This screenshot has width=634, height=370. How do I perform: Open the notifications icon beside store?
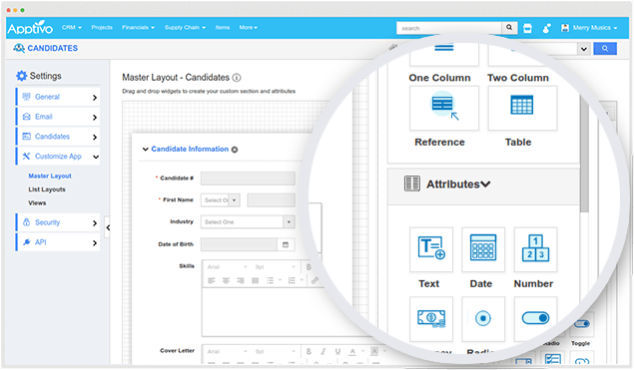(546, 28)
